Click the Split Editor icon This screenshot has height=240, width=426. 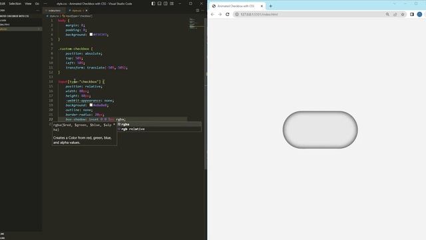pyautogui.click(x=198, y=11)
